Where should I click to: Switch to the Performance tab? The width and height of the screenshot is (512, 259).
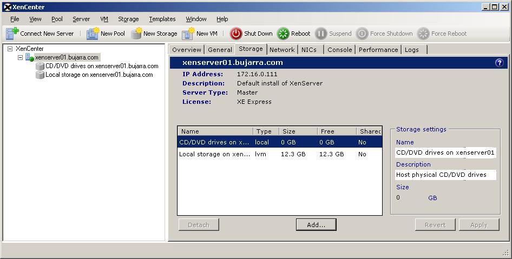click(x=378, y=50)
